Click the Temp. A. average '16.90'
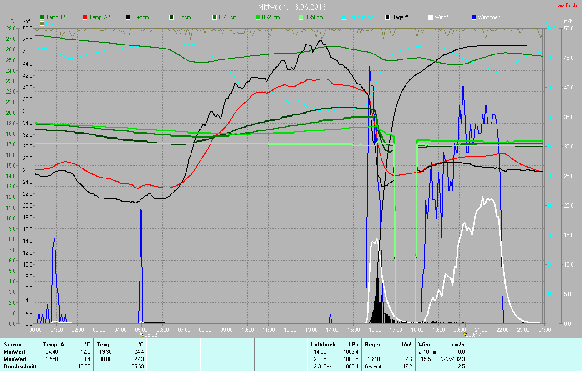Viewport: 582px width, 371px height. (84, 366)
